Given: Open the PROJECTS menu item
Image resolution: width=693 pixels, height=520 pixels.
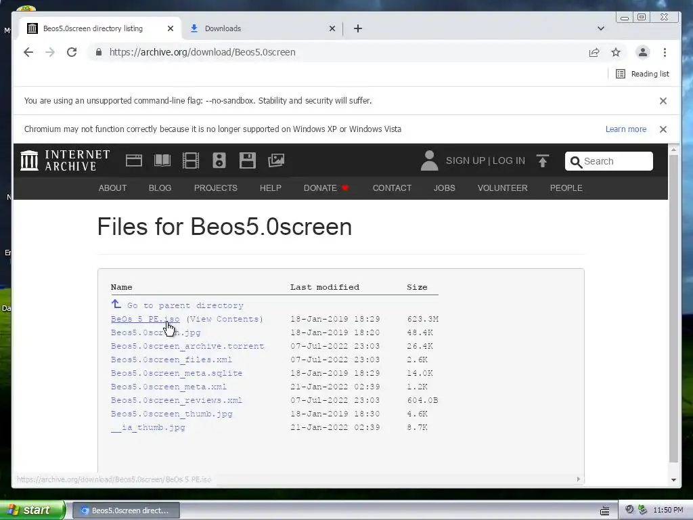Looking at the screenshot, I should [x=216, y=188].
